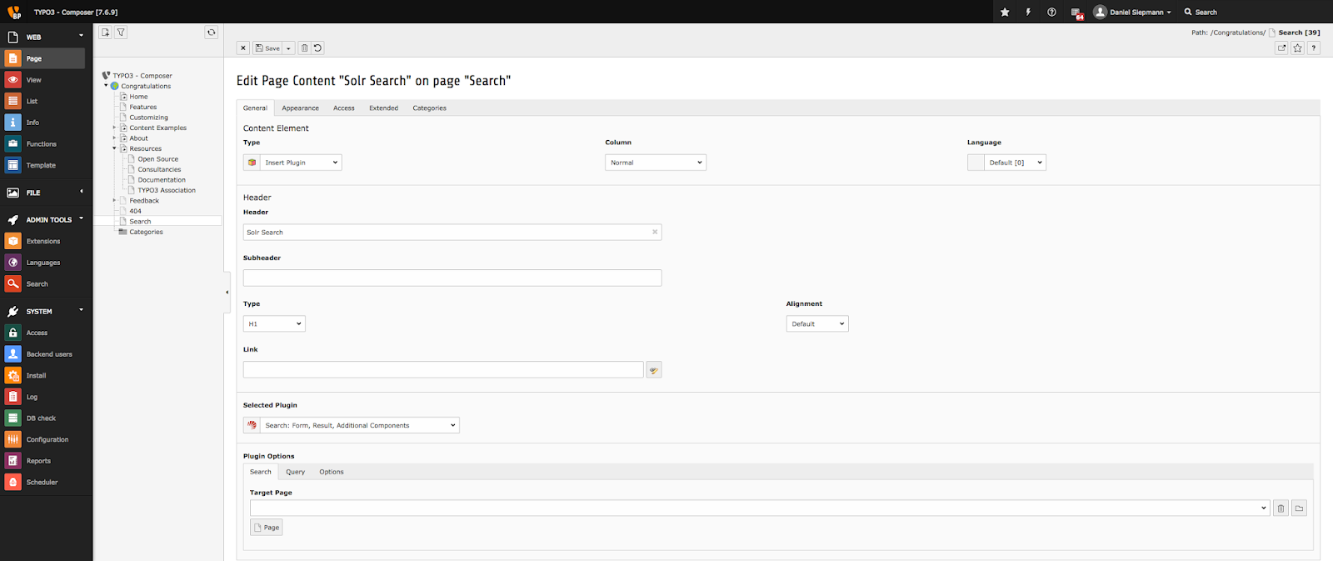This screenshot has height=561, width=1333.
Task: Open the content Type dropdown Insert Plugin
Action: pos(301,163)
